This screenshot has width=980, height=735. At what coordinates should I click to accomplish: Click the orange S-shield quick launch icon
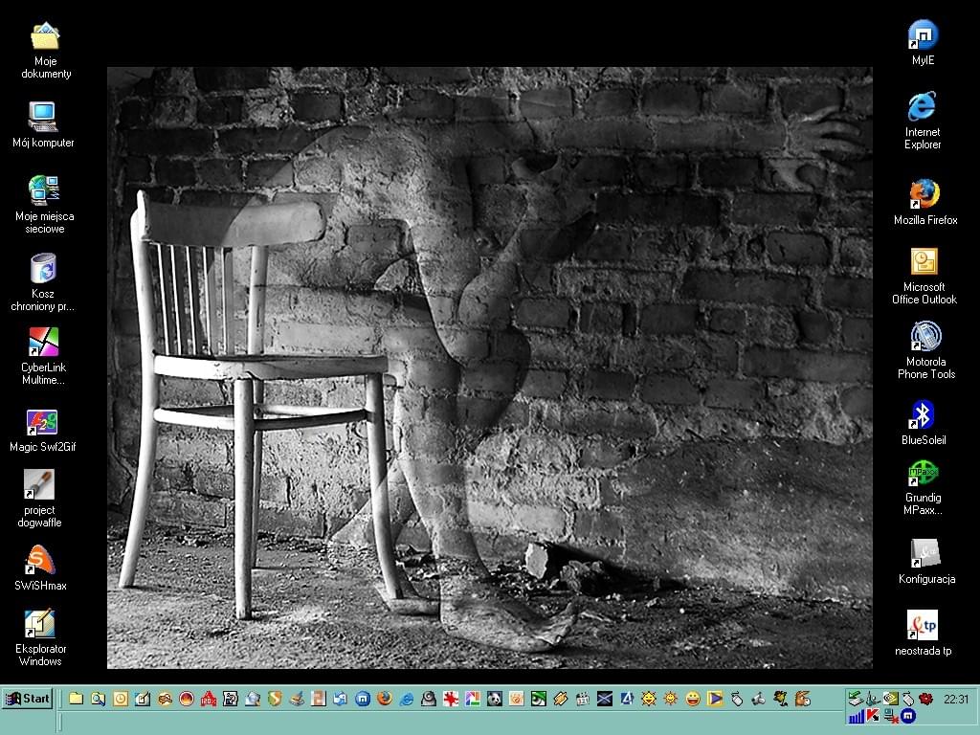[275, 699]
